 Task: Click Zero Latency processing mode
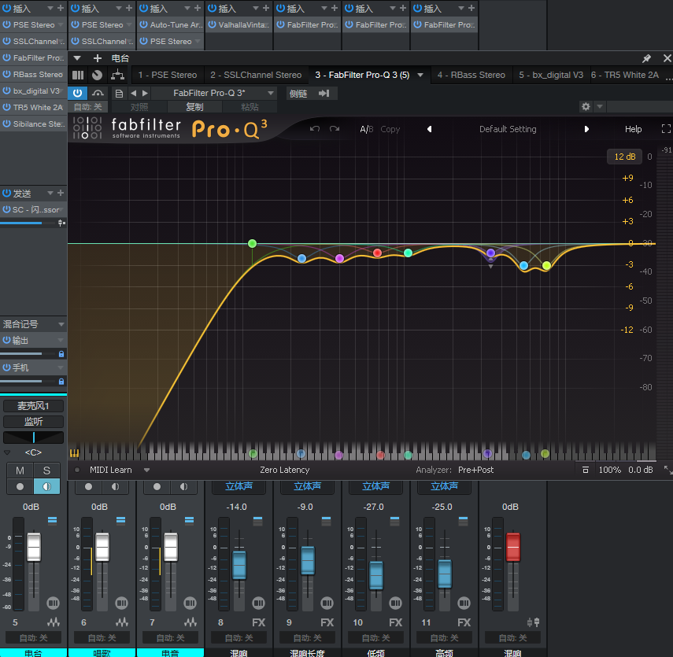click(285, 470)
